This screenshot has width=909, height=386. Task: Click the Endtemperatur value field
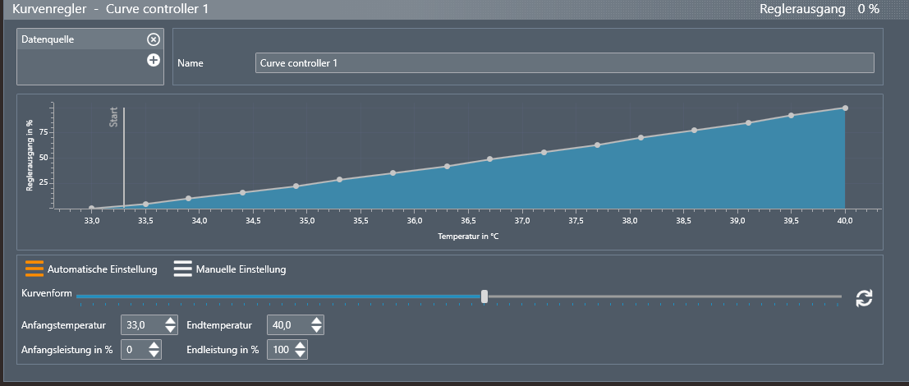pyautogui.click(x=287, y=325)
